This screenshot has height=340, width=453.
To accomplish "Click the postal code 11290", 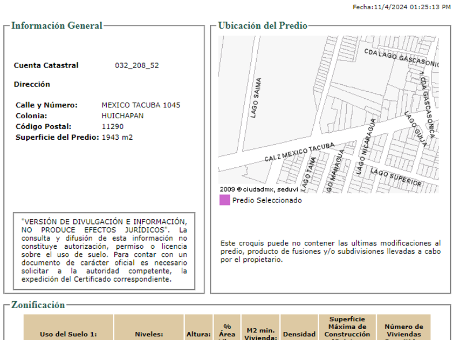I will click(113, 127).
